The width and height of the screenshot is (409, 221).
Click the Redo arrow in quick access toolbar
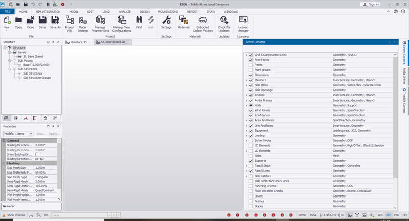click(40, 4)
